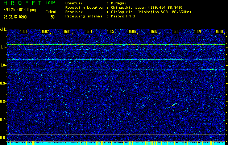The image size is (228, 145).
Task: Click the 1.0 kHz axis label
Action: click(x=3, y=65)
